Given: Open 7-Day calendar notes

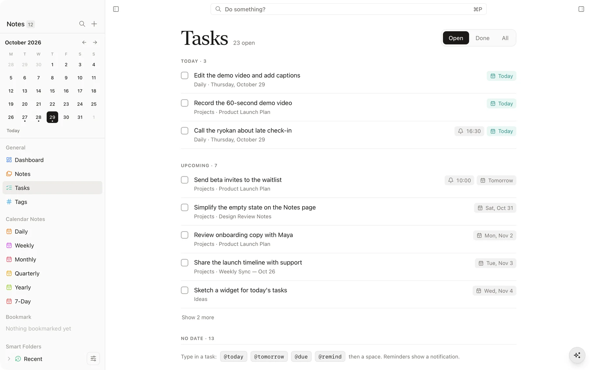Looking at the screenshot, I should 53,301.
